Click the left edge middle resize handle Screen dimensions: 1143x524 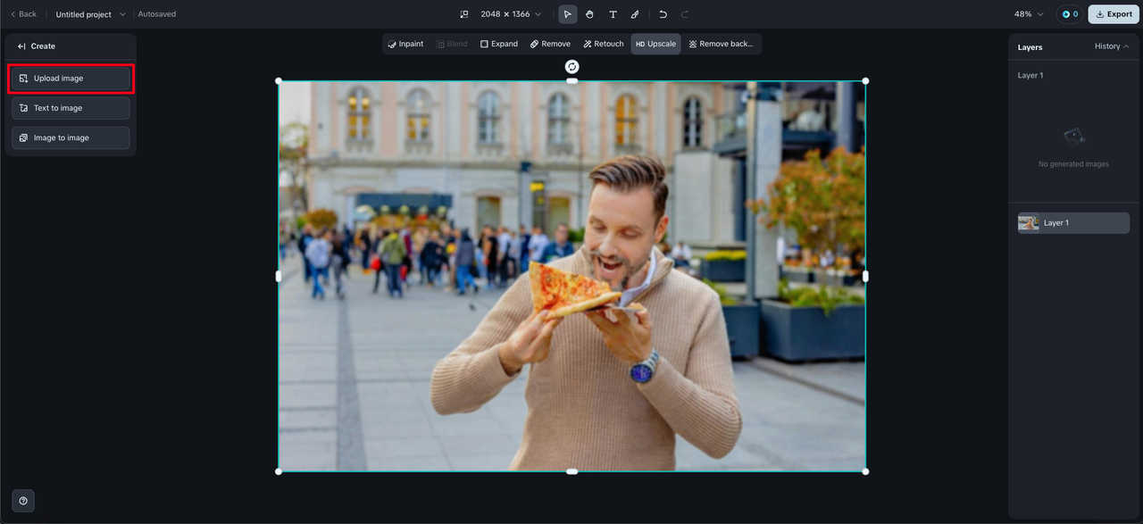tap(279, 276)
